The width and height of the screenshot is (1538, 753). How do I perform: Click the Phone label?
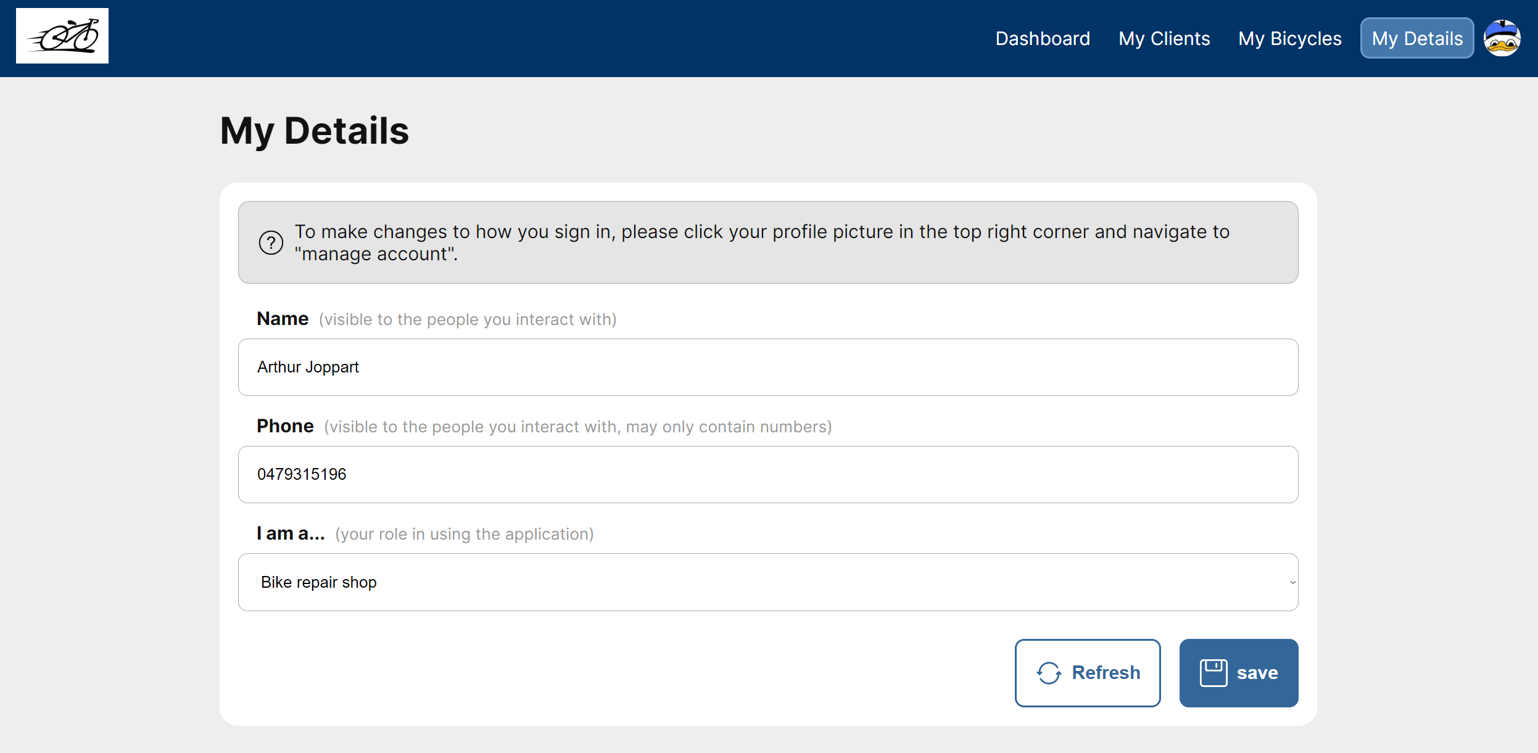(x=285, y=426)
